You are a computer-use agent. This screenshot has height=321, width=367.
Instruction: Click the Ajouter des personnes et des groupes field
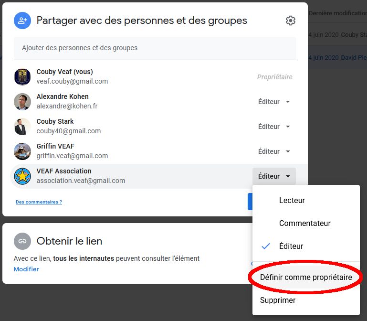coord(155,48)
